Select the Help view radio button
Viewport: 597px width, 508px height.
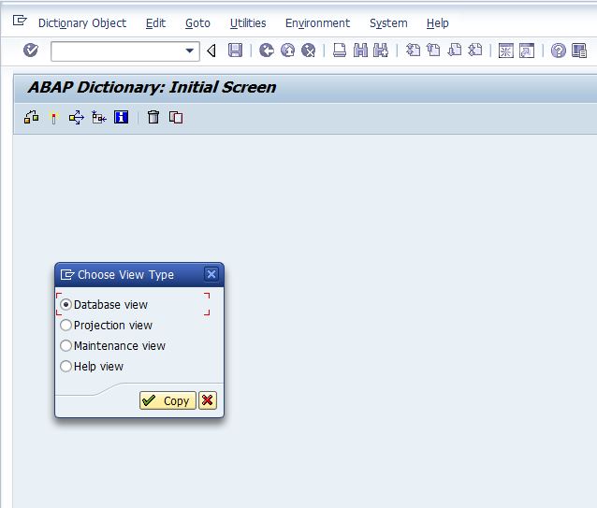[66, 366]
